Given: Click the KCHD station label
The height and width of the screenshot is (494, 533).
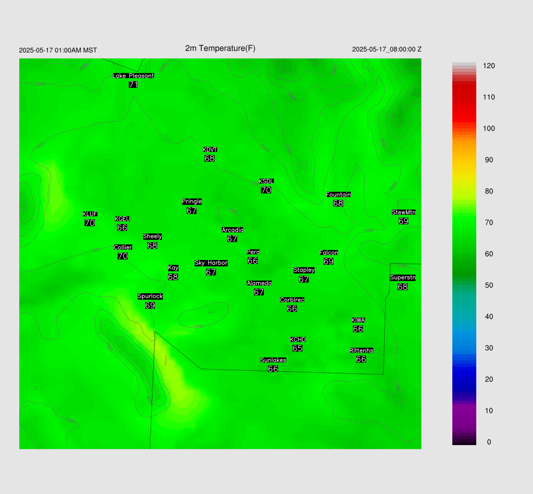Looking at the screenshot, I should pos(298,340).
